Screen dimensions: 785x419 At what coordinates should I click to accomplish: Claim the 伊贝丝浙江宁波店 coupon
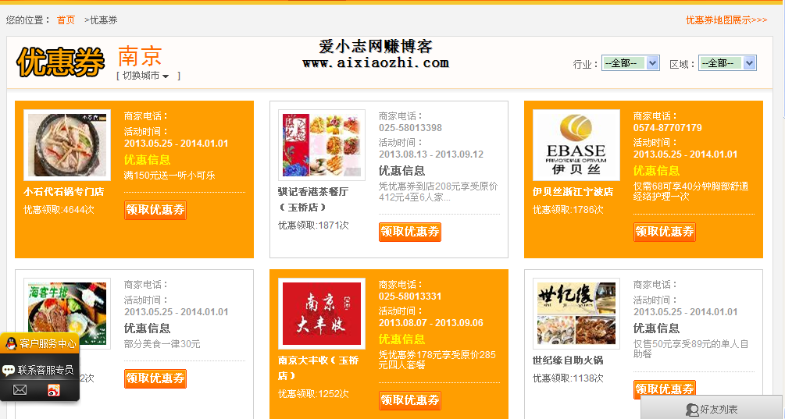tap(664, 231)
